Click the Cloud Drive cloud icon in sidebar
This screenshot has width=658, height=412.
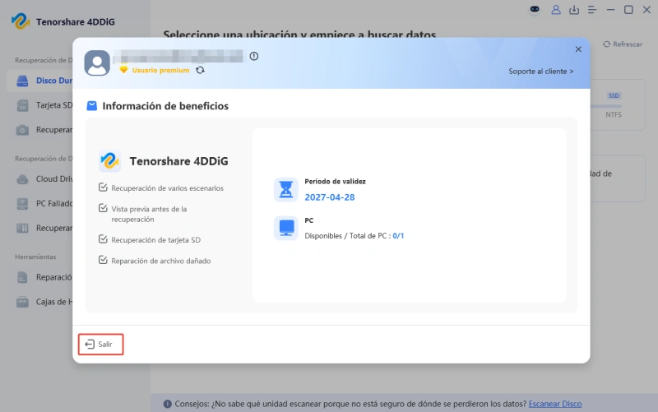click(x=22, y=179)
